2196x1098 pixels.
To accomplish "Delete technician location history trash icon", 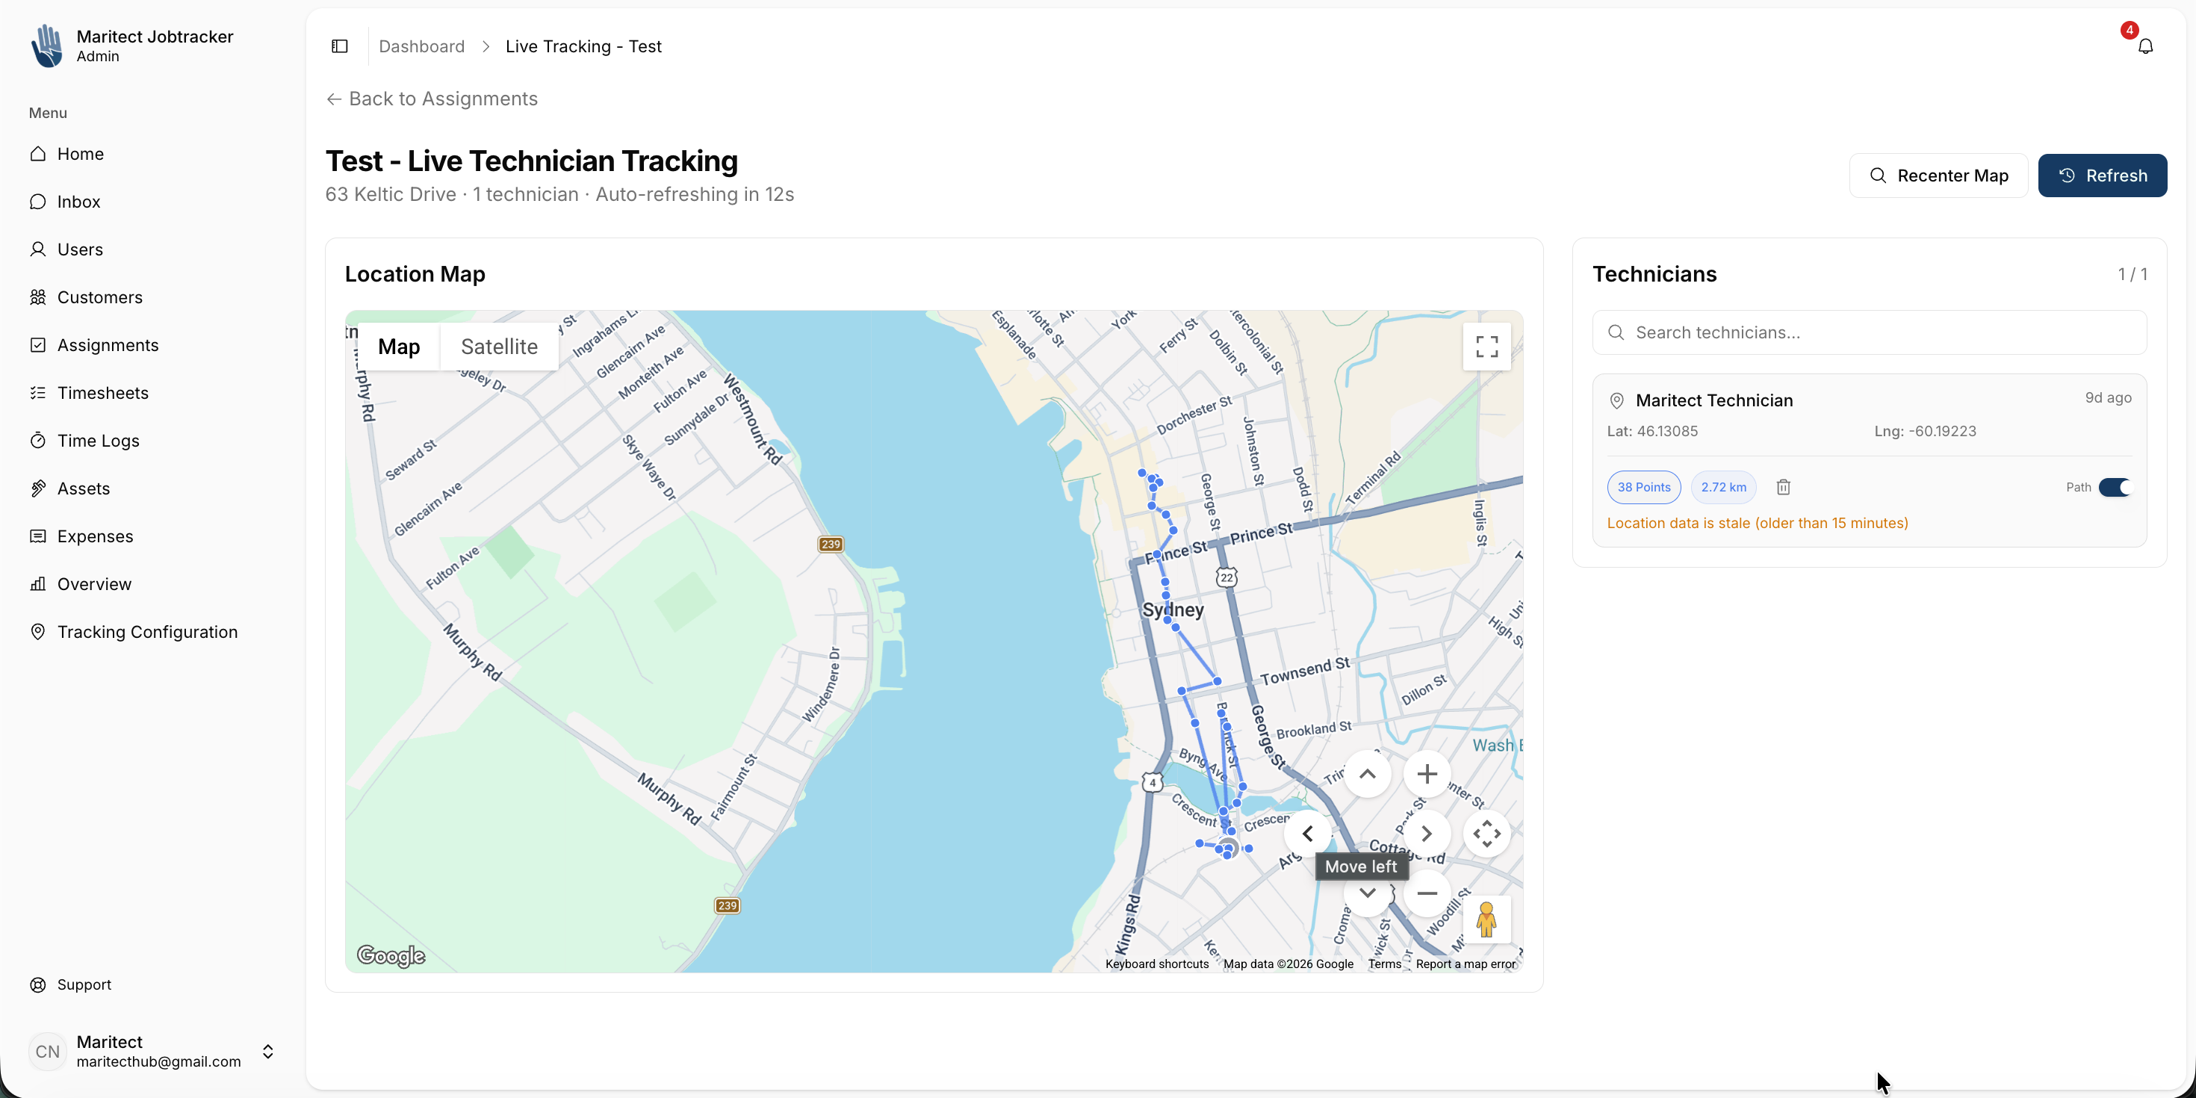I will (x=1784, y=487).
